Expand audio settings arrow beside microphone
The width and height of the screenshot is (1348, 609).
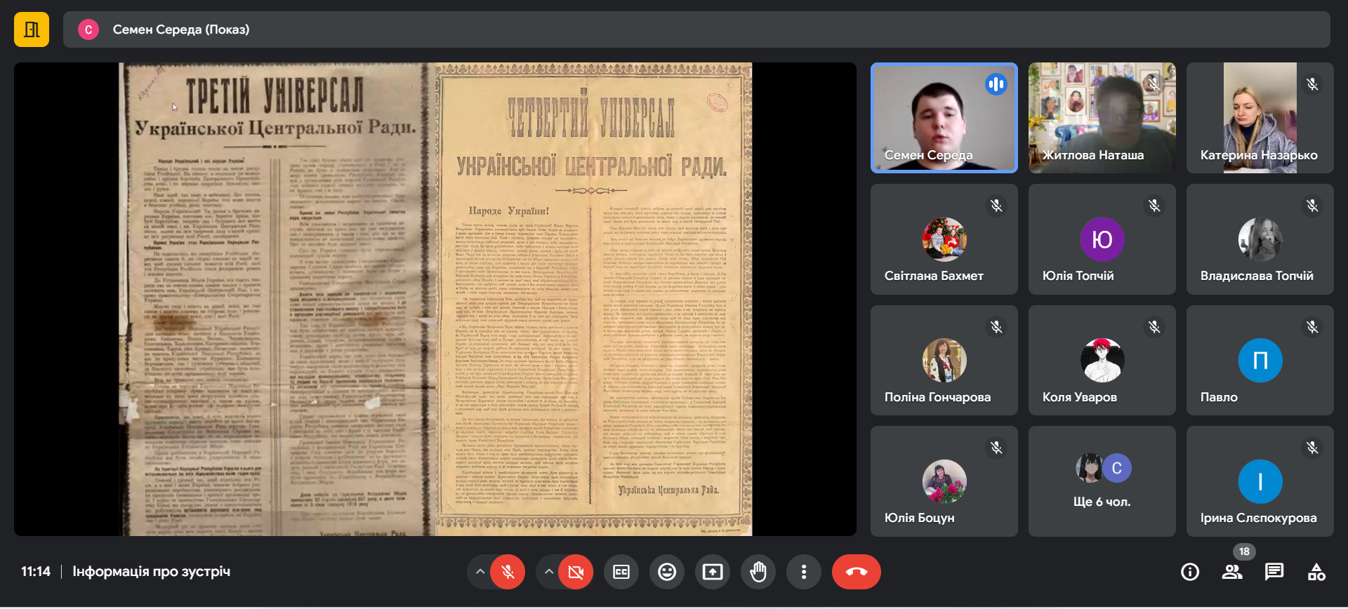click(480, 572)
